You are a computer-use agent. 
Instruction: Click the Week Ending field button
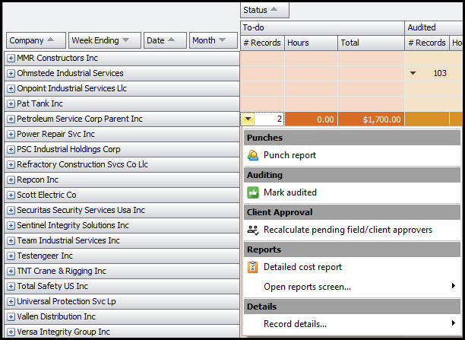[104, 40]
